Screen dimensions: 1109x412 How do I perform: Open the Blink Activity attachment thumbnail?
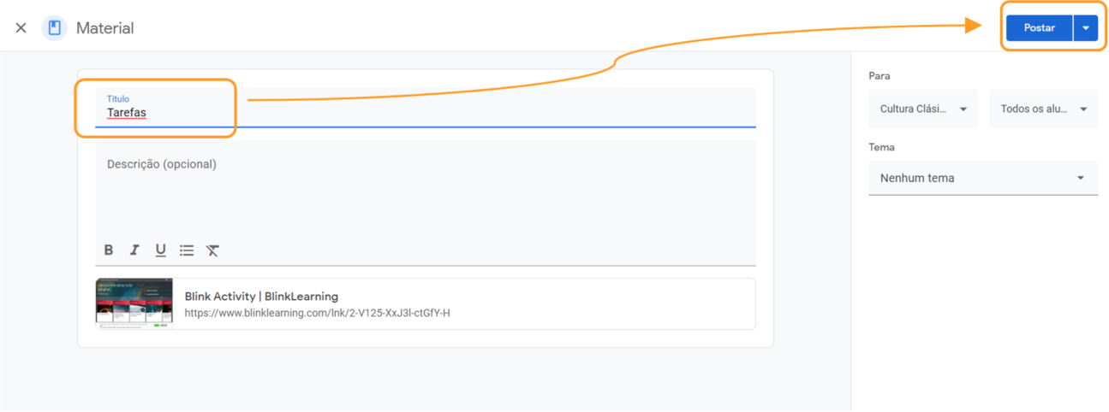[134, 303]
